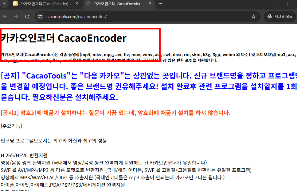
Task: Click the forward navigation arrow
Action: 16,17
